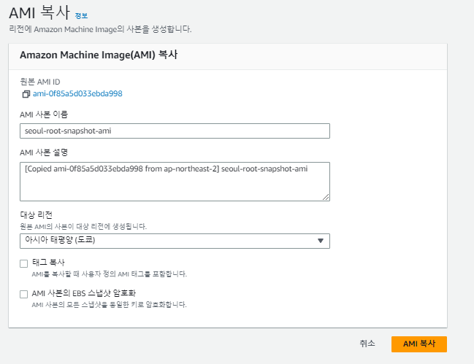Screen dimensions: 474x364
Task: Copy the source AMI ID icon
Action: tap(26, 94)
